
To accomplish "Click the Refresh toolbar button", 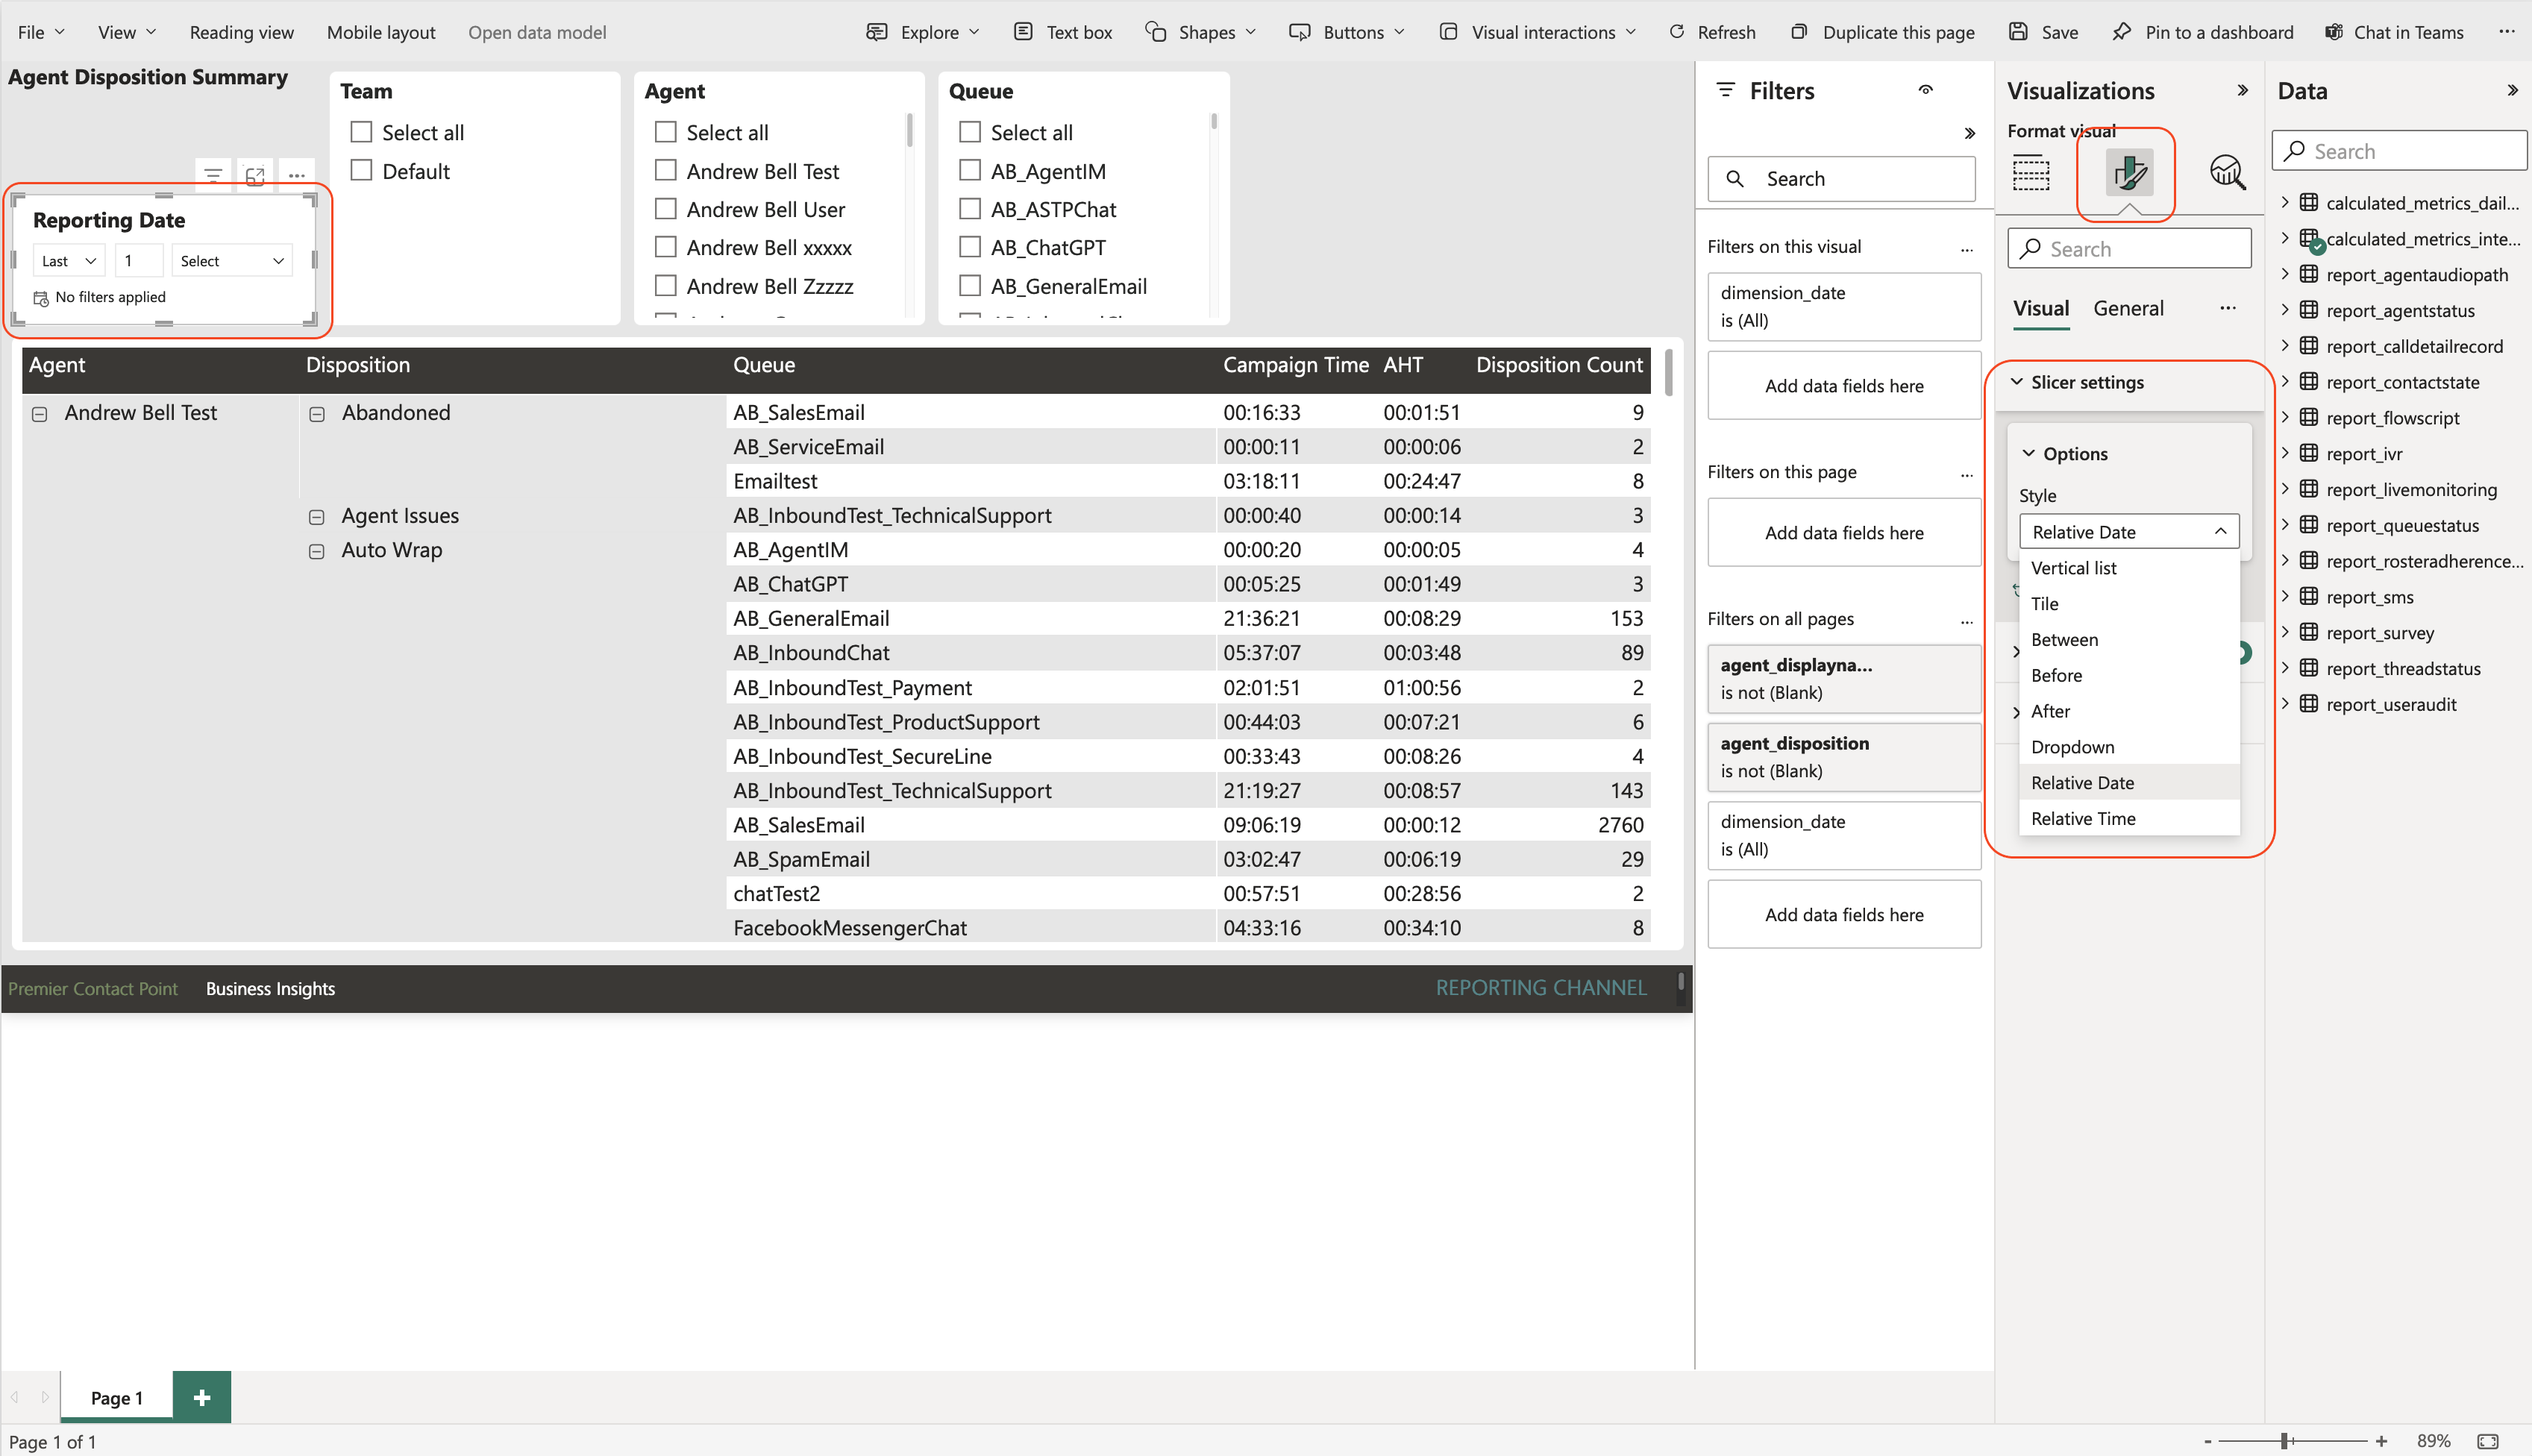I will point(1712,32).
